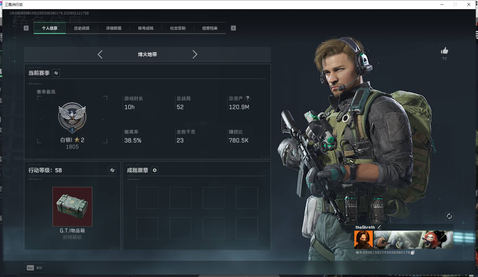The height and width of the screenshot is (277, 478).
Task: Select the 社交定制 tab
Action: [x=178, y=28]
